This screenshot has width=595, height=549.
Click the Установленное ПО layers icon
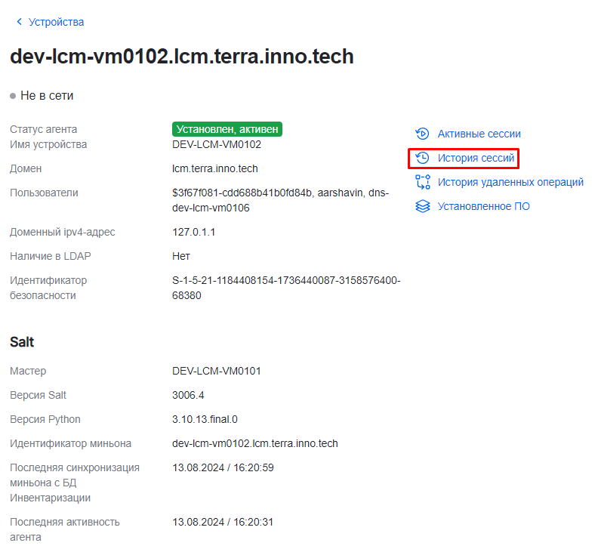[x=422, y=206]
